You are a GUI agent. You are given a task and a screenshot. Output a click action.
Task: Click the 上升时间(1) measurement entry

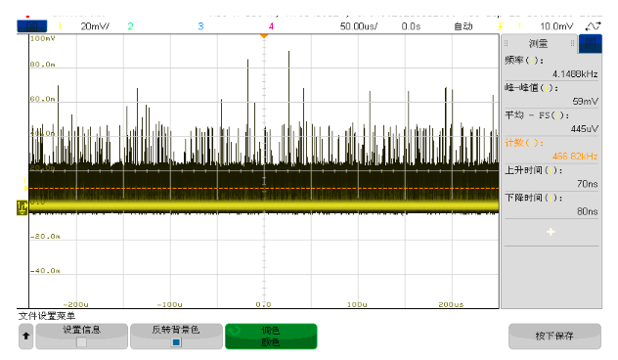point(534,170)
